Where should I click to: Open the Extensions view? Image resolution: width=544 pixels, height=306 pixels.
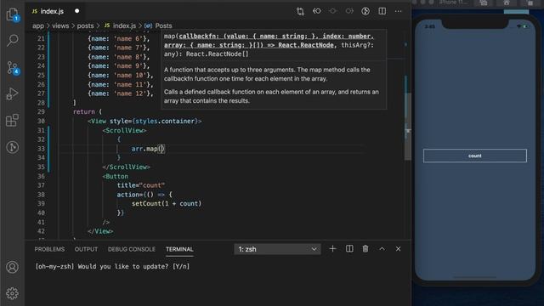point(13,121)
